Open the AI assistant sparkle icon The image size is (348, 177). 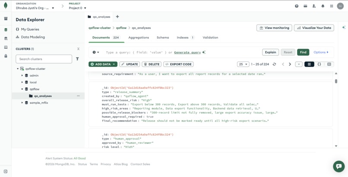point(344,28)
